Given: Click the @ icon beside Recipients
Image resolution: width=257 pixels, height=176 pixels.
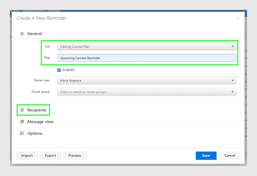Looking at the screenshot, I should point(22,110).
